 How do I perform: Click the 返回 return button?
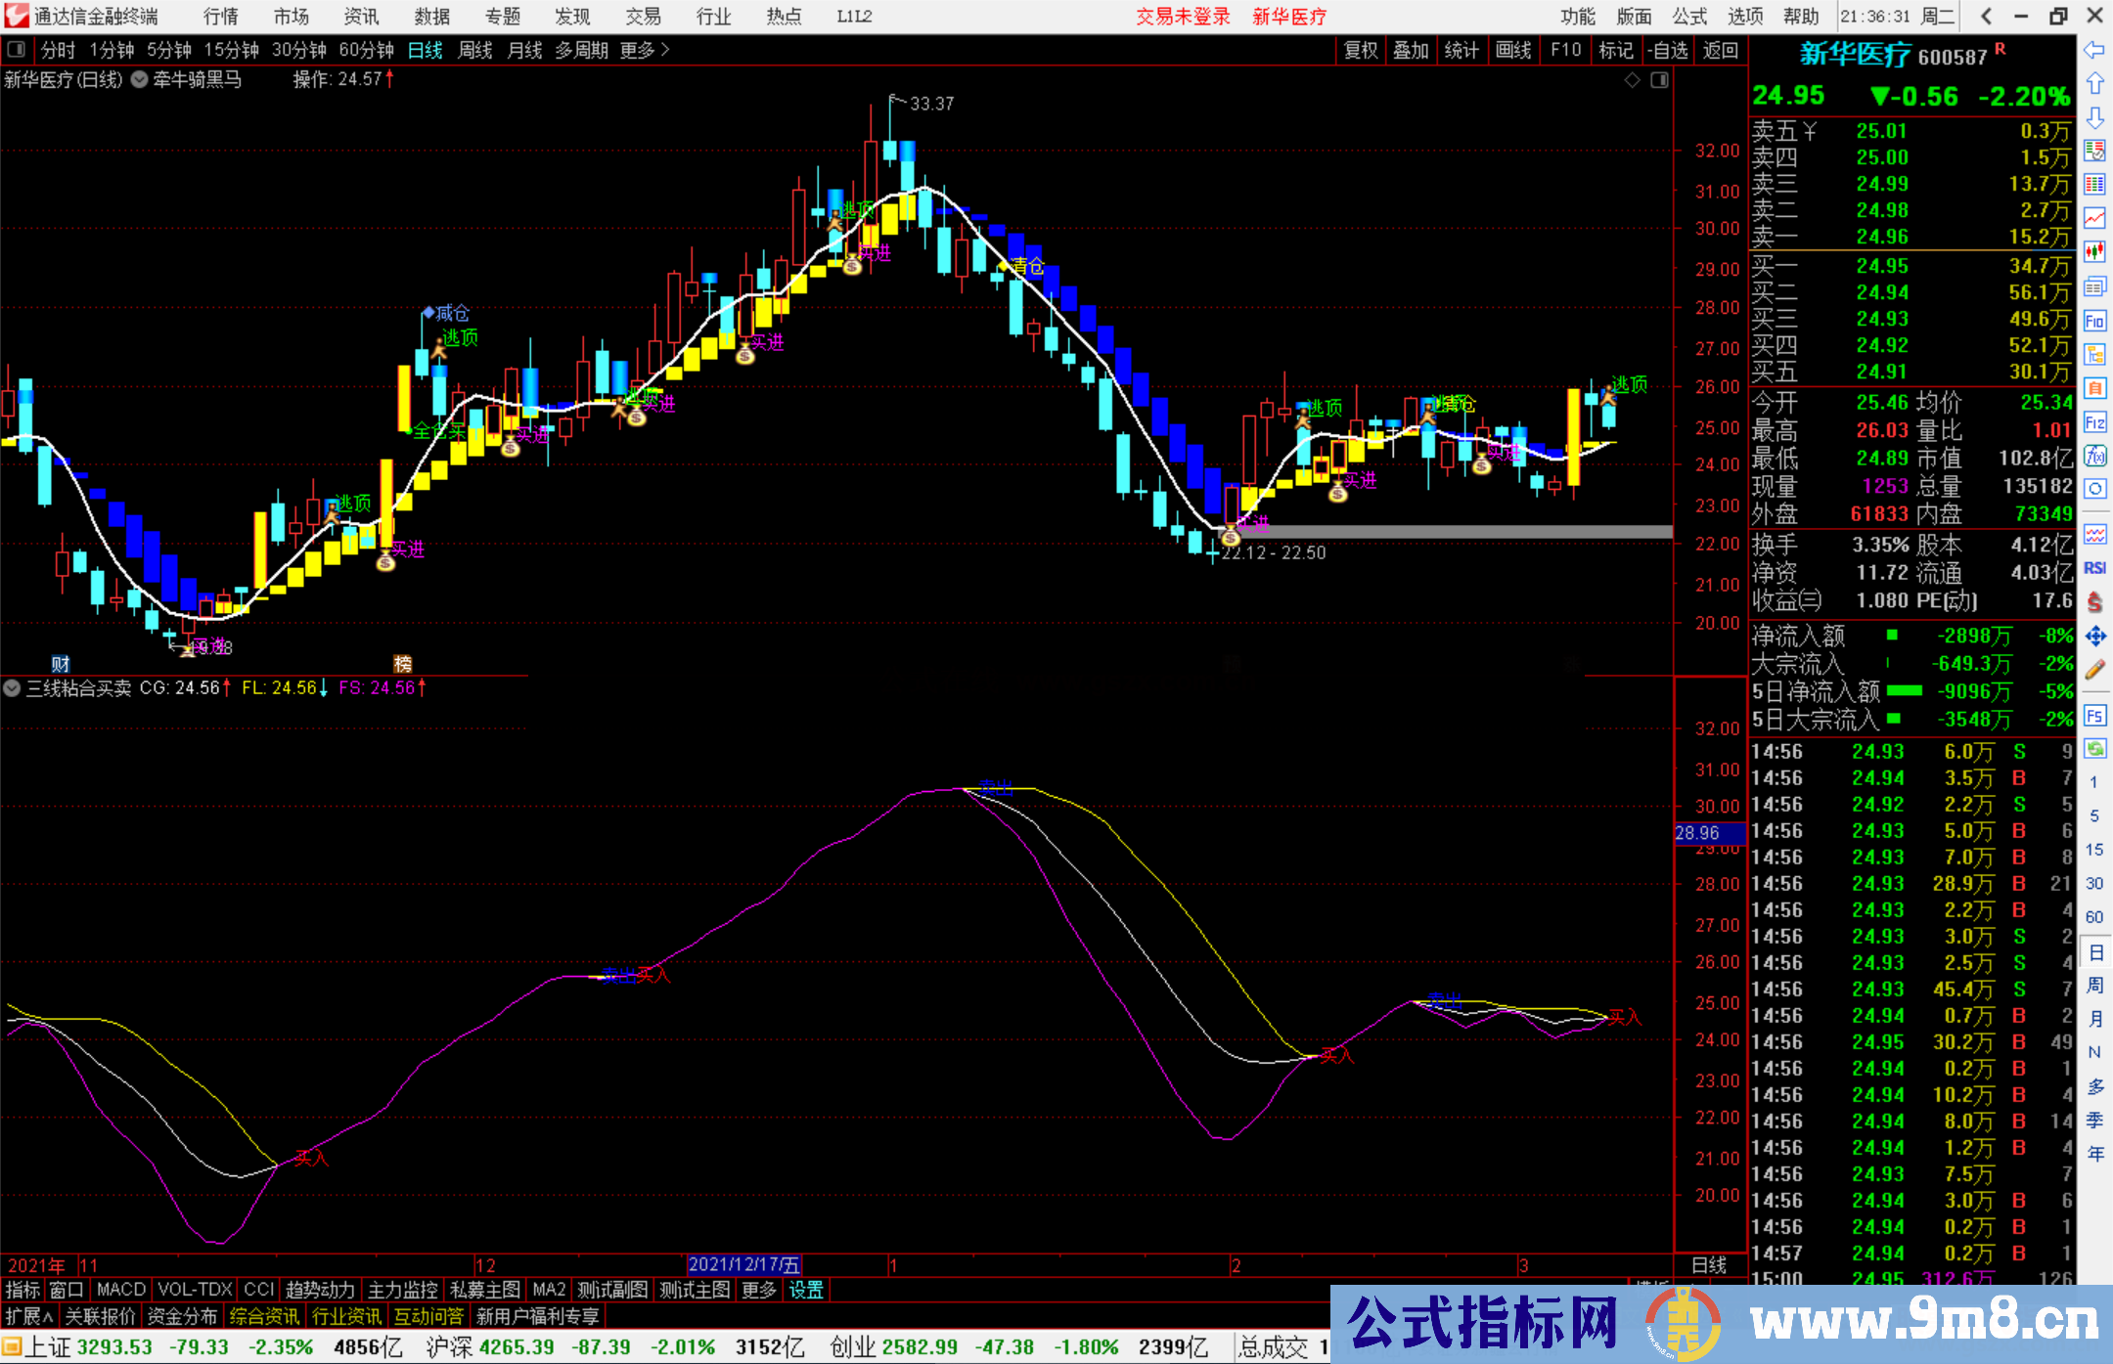point(1722,50)
